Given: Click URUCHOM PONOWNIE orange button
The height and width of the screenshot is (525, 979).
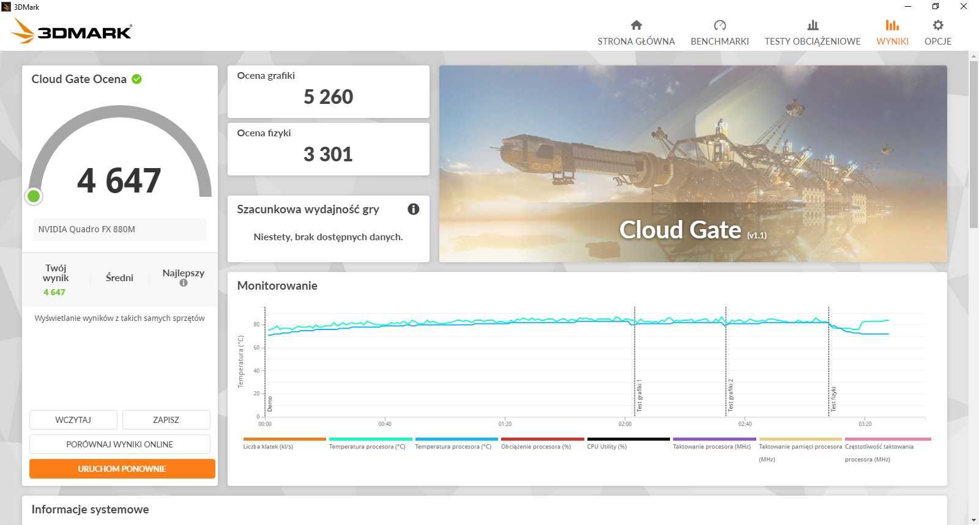Looking at the screenshot, I should coord(122,469).
